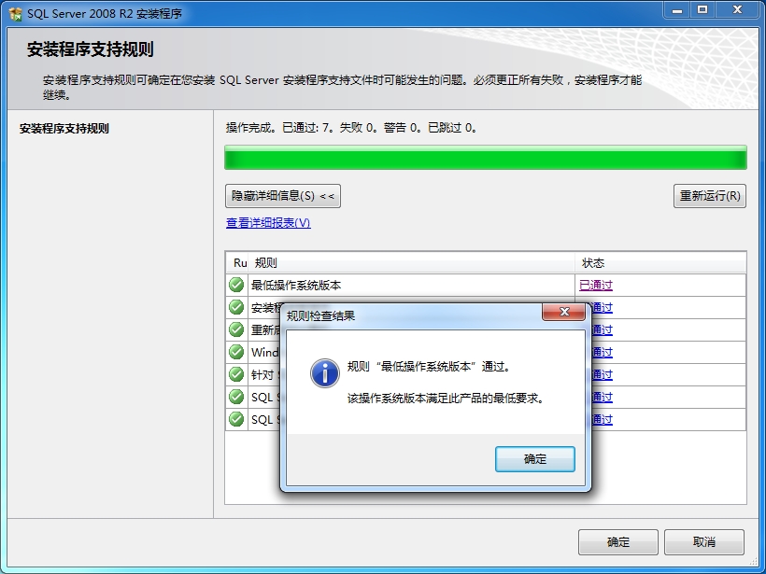The width and height of the screenshot is (766, 574).
Task: Click the last row green check icon
Action: [x=236, y=419]
